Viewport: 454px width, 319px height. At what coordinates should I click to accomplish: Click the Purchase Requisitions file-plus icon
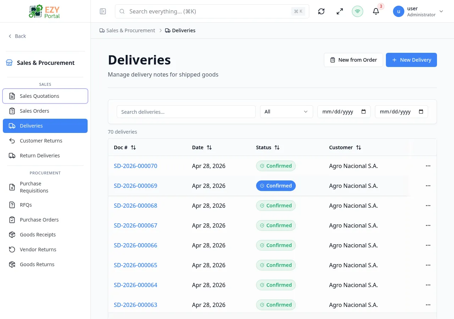point(12,187)
